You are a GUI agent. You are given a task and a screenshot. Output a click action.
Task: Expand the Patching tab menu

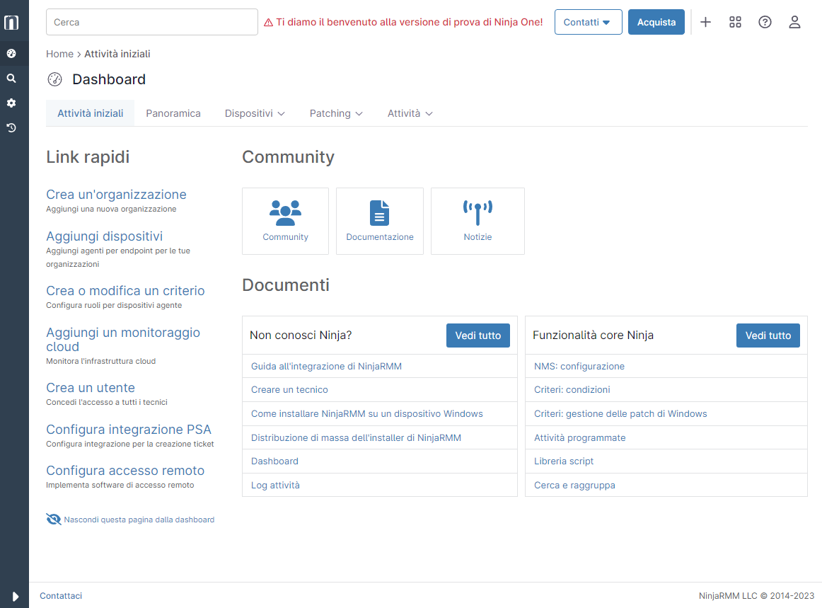pyautogui.click(x=336, y=113)
